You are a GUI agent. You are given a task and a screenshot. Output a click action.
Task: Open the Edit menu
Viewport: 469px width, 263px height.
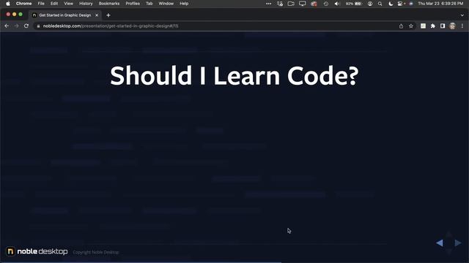[54, 4]
